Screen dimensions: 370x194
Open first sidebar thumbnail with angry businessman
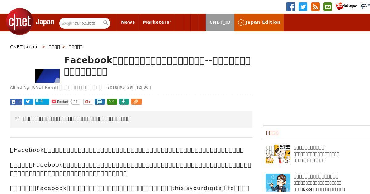click(x=278, y=154)
